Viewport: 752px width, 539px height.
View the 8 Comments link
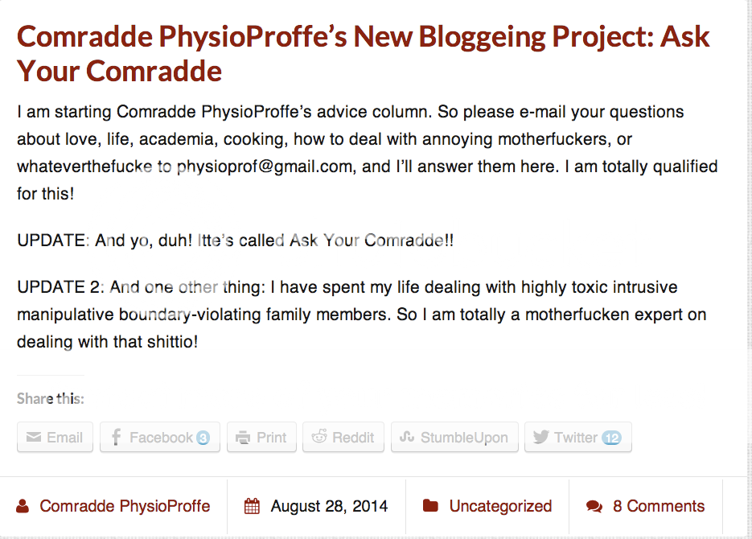click(x=659, y=506)
